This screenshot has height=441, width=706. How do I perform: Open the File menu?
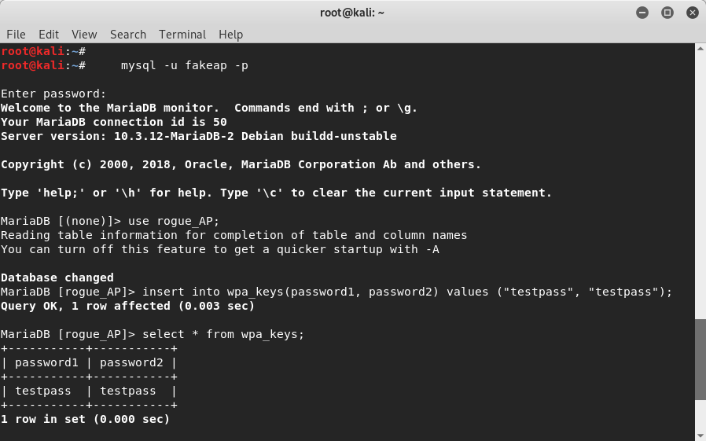pos(16,35)
